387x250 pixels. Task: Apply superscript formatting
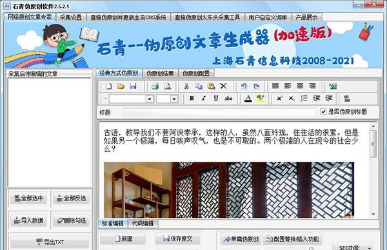pyautogui.click(x=279, y=99)
